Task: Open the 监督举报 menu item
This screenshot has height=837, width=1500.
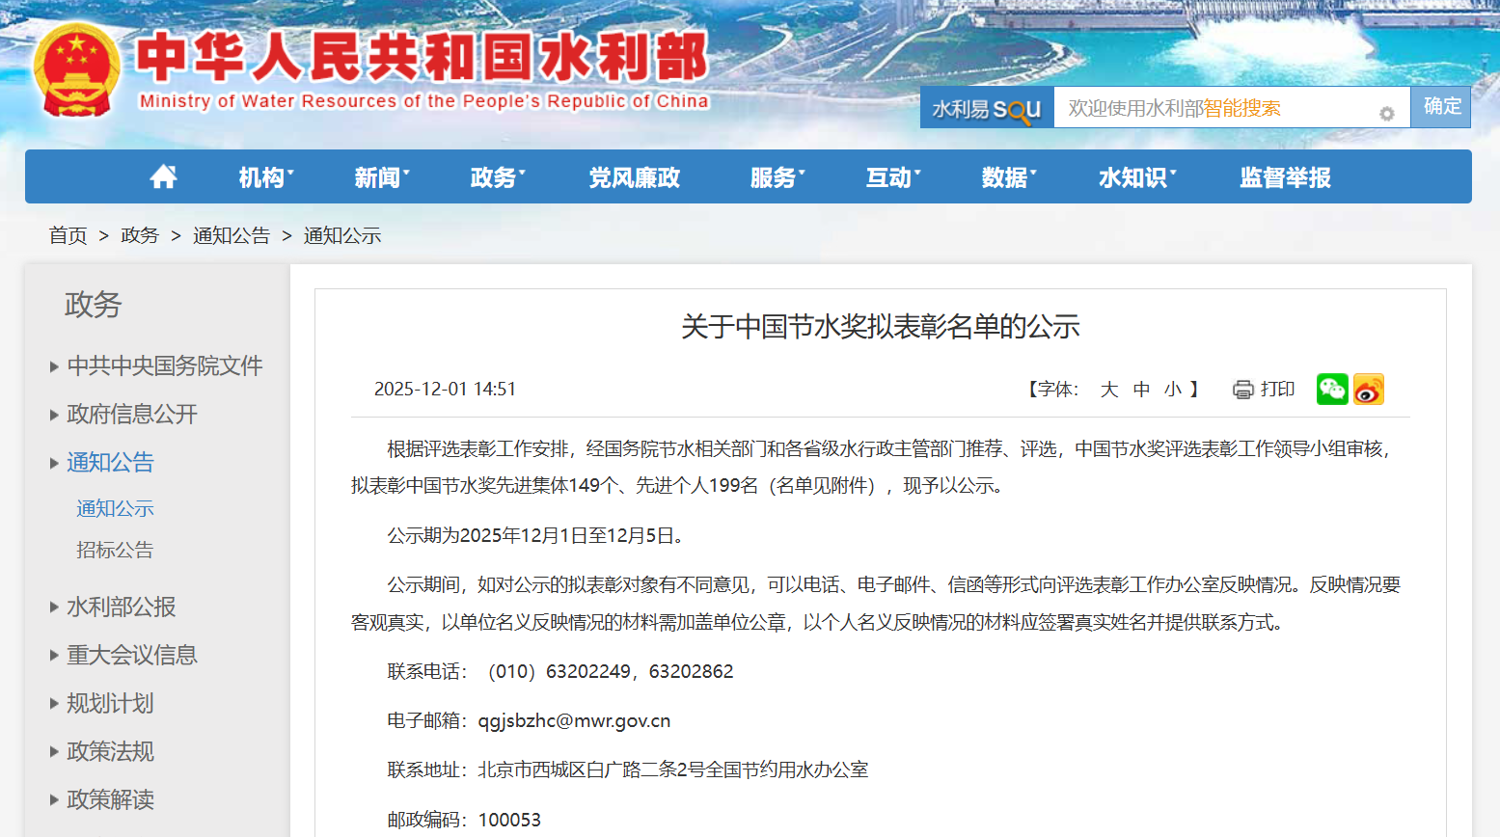Action: [x=1283, y=175]
